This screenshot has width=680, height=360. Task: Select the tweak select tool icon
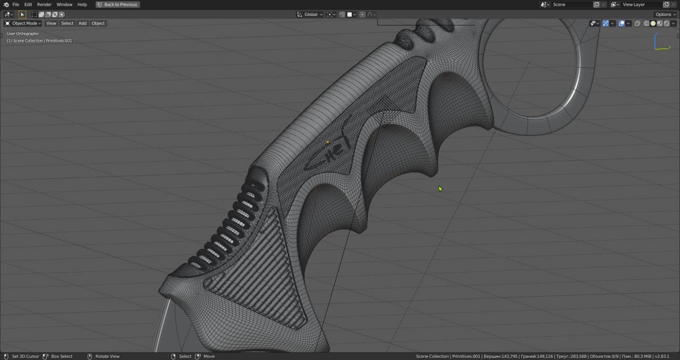(22, 15)
